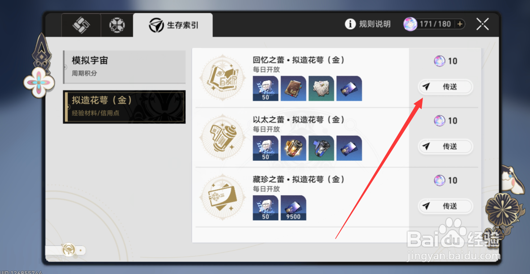Select 模拟宇宙 in the left list
The width and height of the screenshot is (530, 274).
[x=124, y=67]
